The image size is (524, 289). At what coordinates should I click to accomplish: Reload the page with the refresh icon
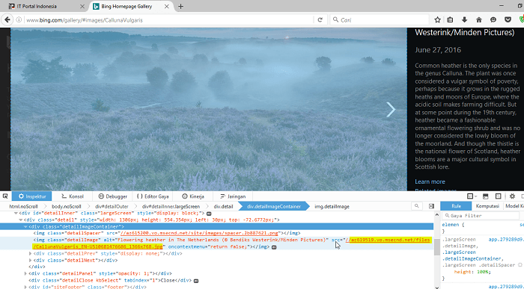320,20
